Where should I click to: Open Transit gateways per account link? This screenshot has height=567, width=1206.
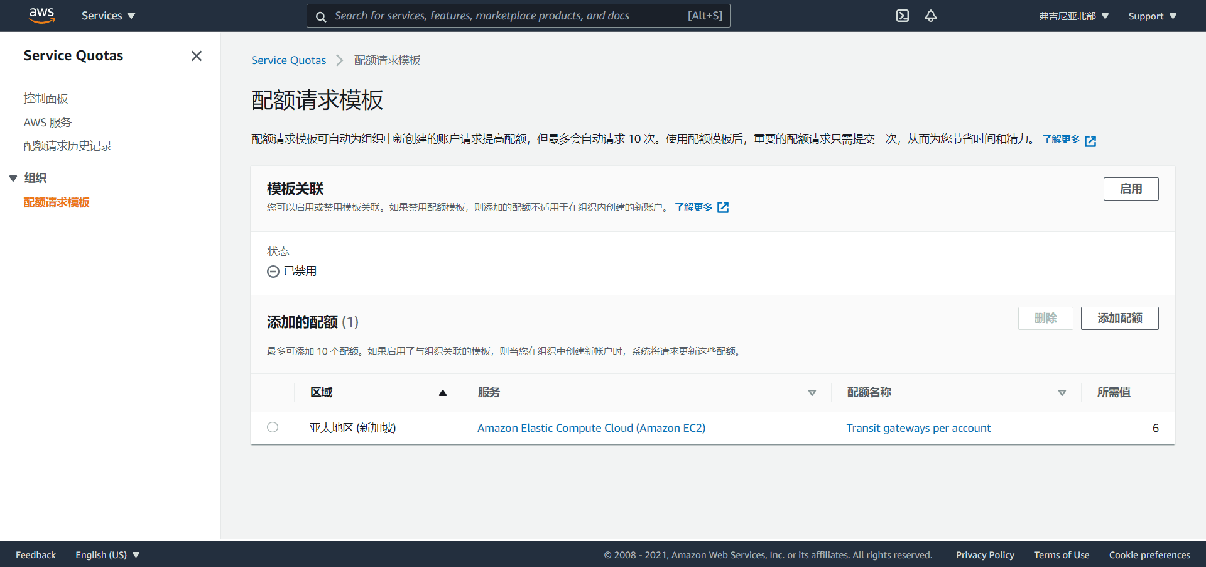click(918, 428)
